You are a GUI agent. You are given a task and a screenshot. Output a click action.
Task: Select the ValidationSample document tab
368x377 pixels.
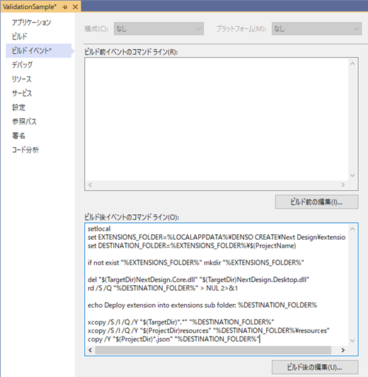click(x=30, y=7)
